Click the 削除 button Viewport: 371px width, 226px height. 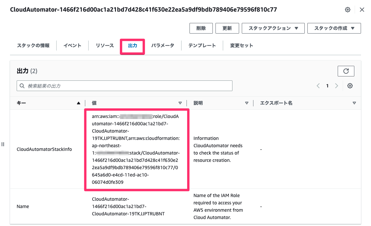pos(201,28)
